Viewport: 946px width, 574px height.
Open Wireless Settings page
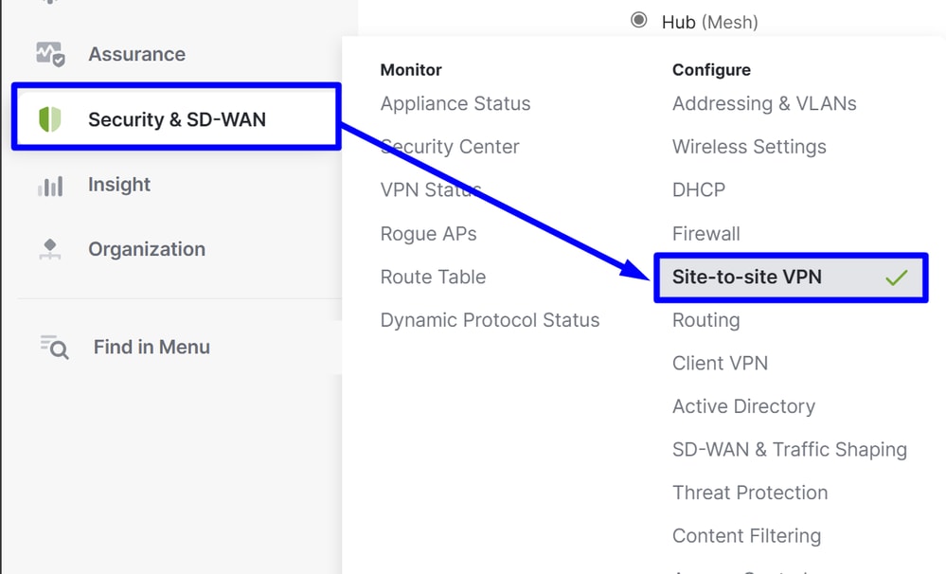click(x=749, y=147)
